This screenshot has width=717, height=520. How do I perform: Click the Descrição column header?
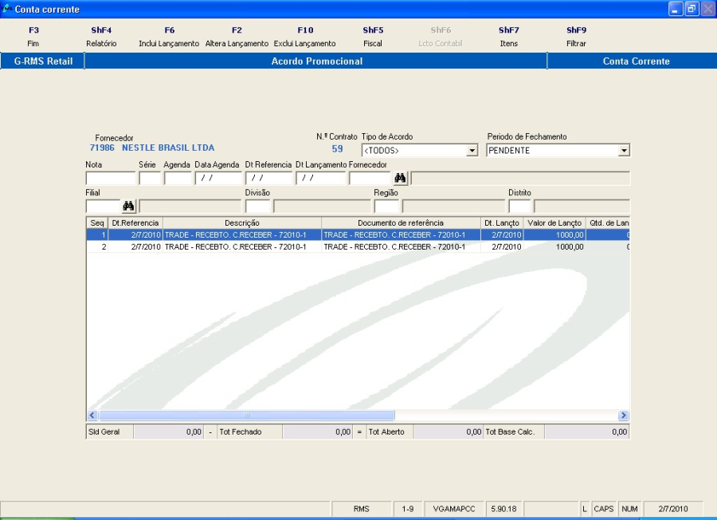[242, 223]
